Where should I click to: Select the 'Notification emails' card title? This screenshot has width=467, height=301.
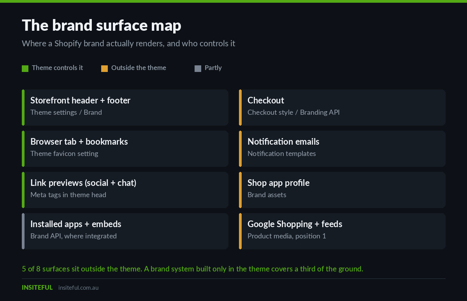[283, 142]
